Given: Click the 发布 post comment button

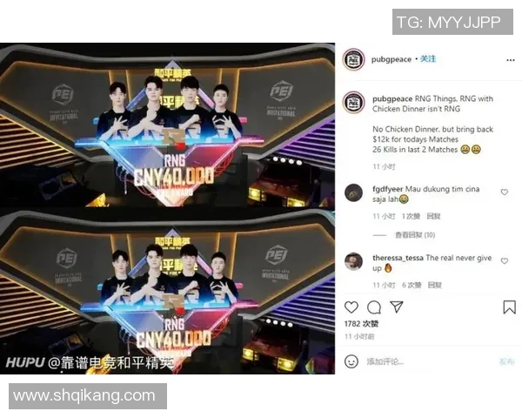Looking at the screenshot, I should [x=506, y=361].
